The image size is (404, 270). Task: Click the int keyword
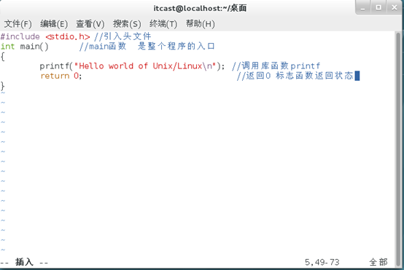tap(7, 47)
